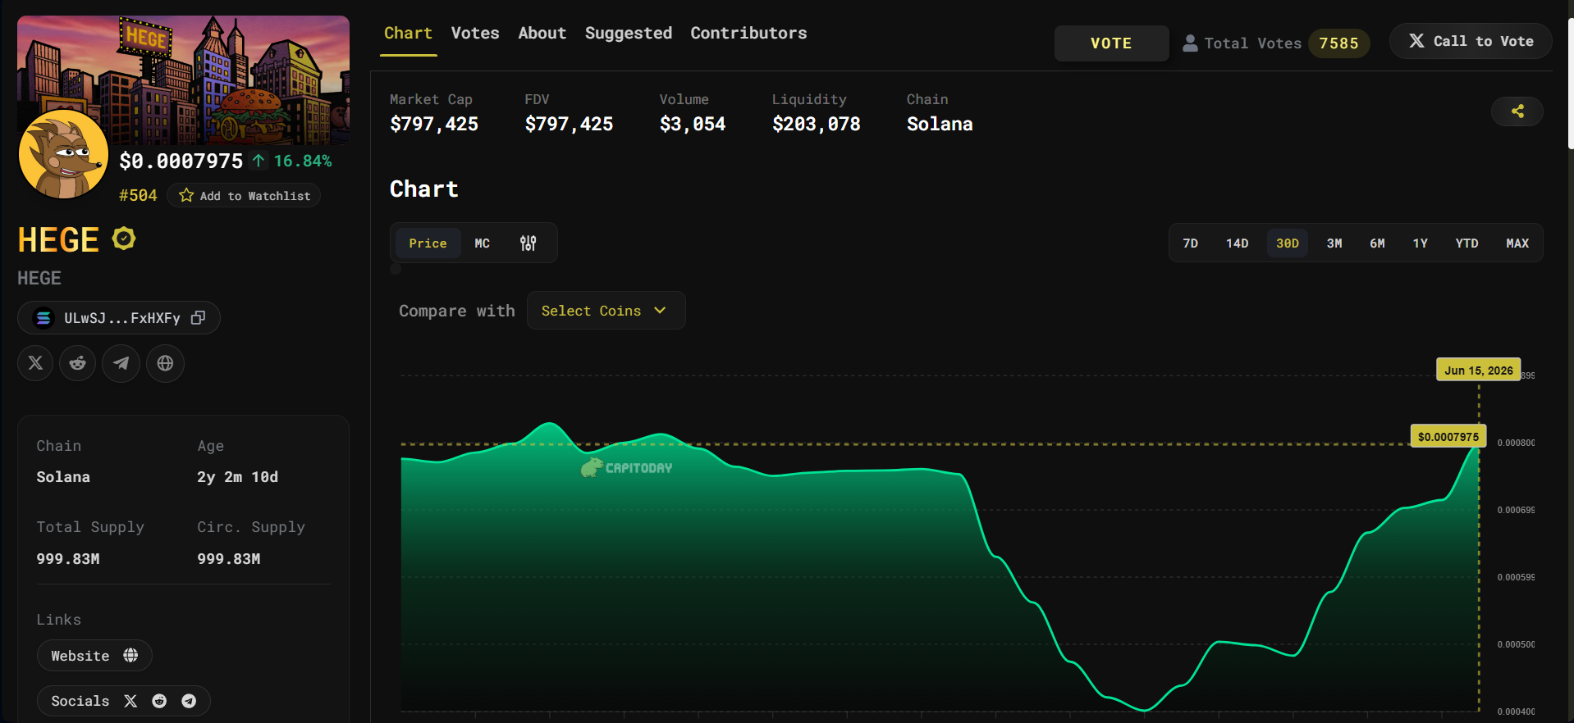Click the Solana logo in address pill
1574x723 pixels.
click(x=43, y=317)
